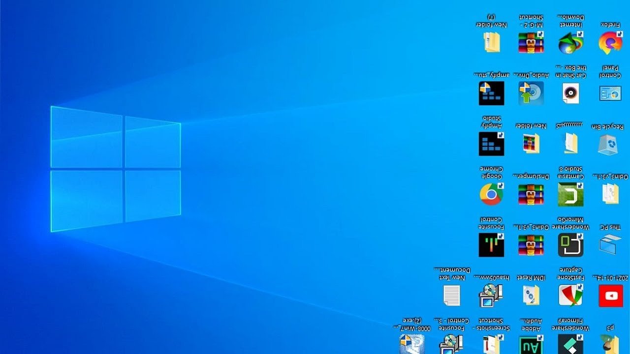Select the Dnsjumper archive icon
This screenshot has height=354, width=630.
tap(531, 194)
